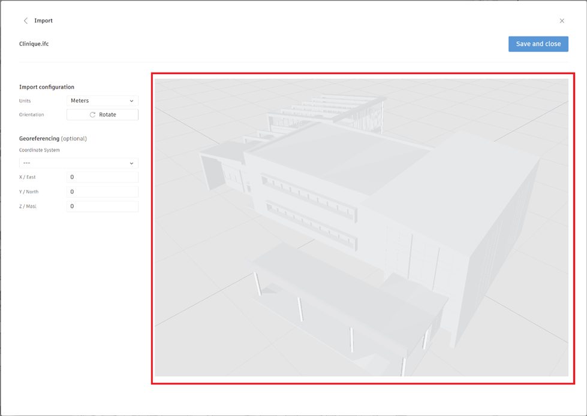Screen dimensions: 587x416
Task: Focus the X / East input field
Action: coord(102,177)
